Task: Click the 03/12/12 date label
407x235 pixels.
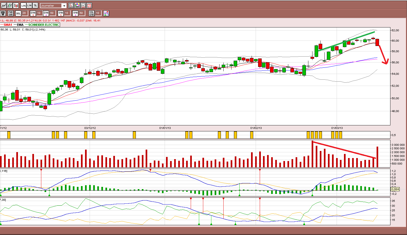Action: tap(90, 128)
